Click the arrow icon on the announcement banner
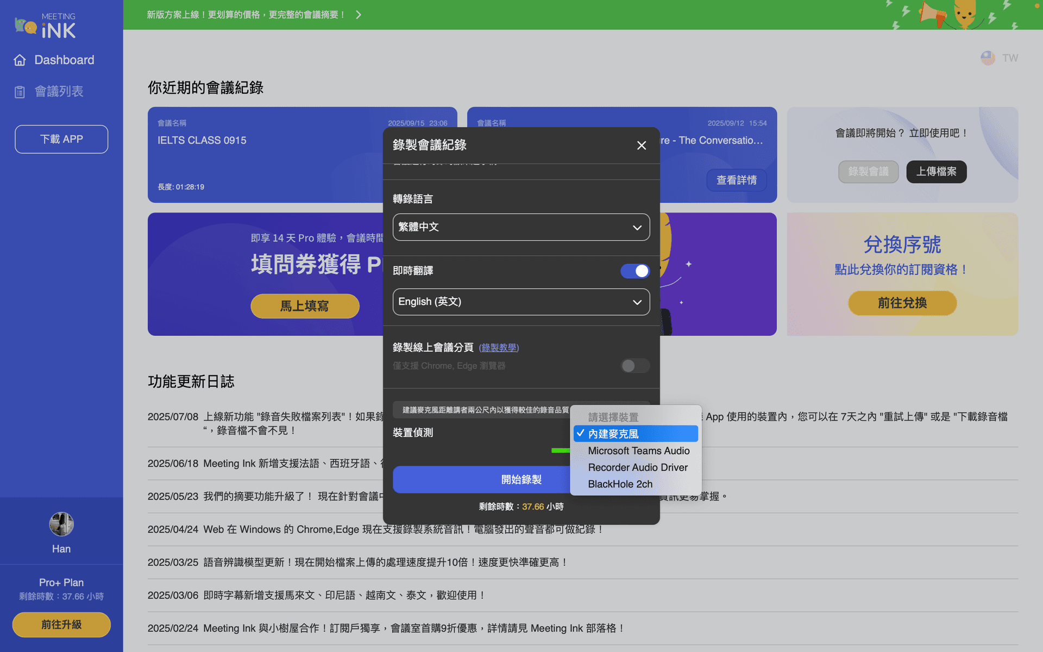The image size is (1043, 652). (359, 15)
